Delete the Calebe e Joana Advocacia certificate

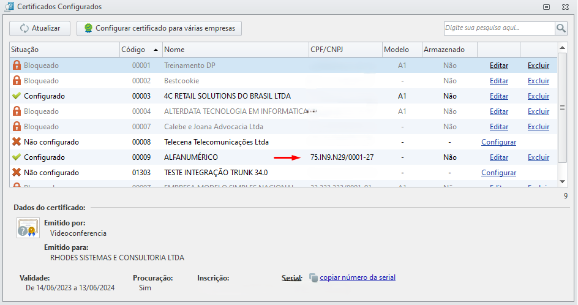pyautogui.click(x=538, y=127)
